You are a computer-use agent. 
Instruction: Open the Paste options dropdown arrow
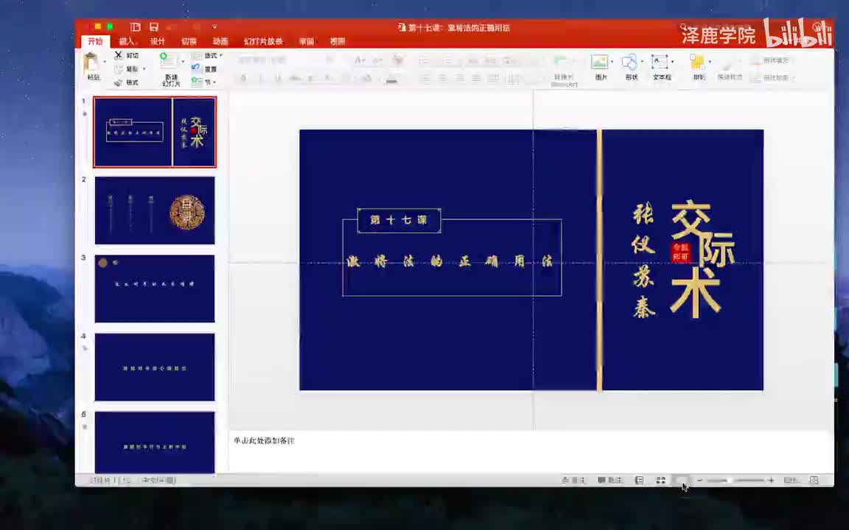105,62
